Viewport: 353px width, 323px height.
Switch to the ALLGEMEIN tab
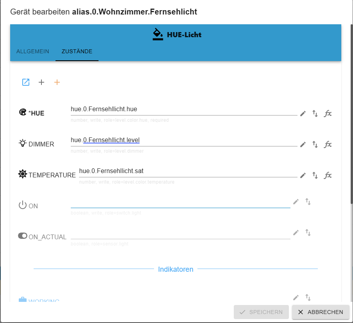pos(33,51)
